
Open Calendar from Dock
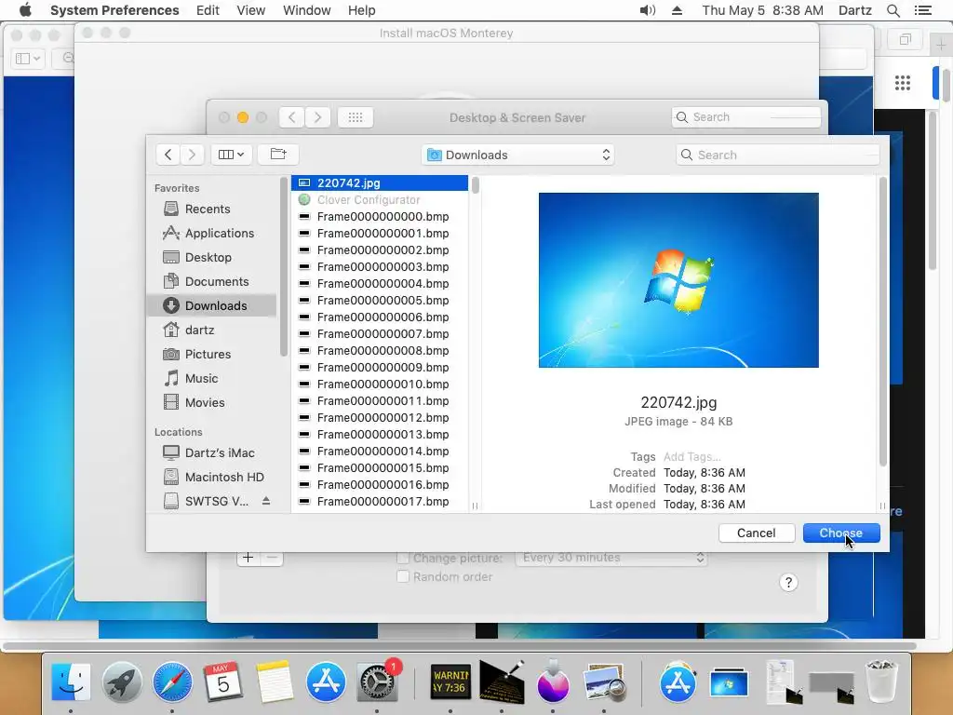223,682
